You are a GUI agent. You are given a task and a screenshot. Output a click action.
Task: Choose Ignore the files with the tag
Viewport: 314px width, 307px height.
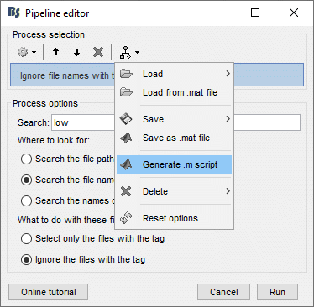[26, 259]
